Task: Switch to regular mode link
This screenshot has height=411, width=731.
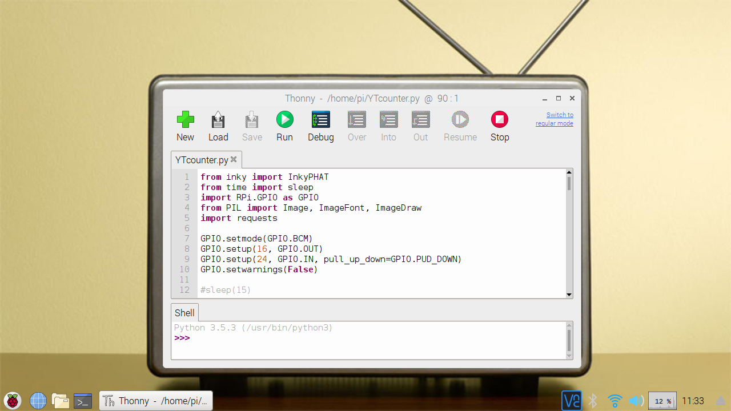Action: pos(555,119)
